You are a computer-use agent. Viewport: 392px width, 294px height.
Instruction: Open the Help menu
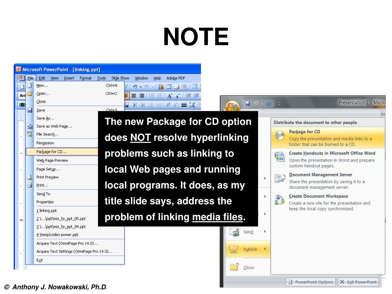click(x=157, y=78)
